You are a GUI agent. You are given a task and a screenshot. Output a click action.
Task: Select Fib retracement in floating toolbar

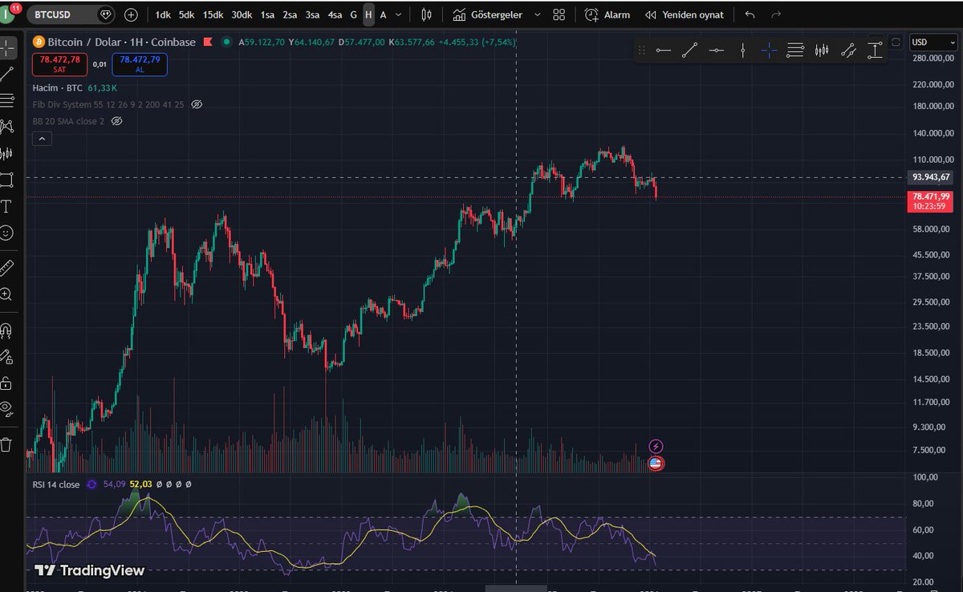point(795,51)
